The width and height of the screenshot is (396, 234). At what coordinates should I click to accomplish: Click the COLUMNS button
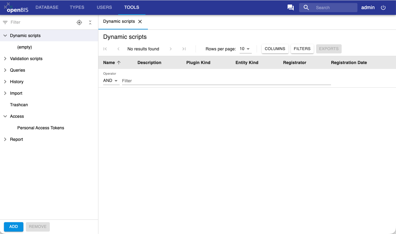coord(275,49)
